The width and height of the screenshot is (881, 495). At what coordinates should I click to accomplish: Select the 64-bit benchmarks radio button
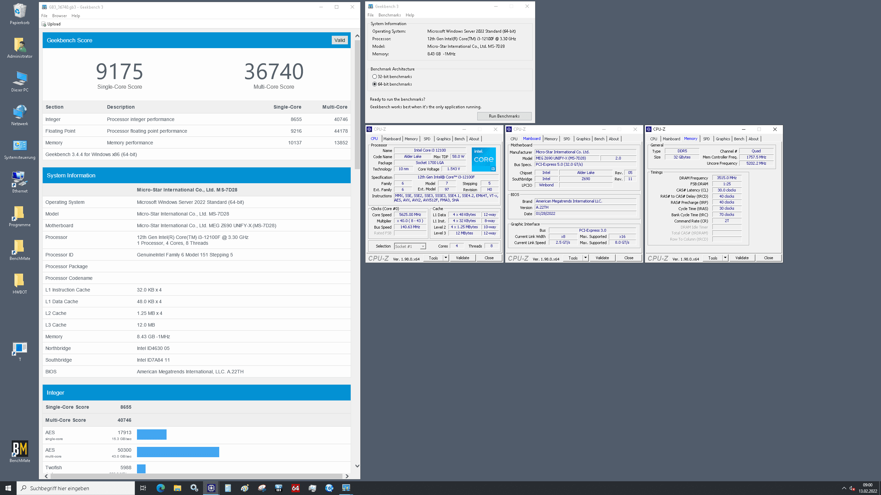pos(374,84)
